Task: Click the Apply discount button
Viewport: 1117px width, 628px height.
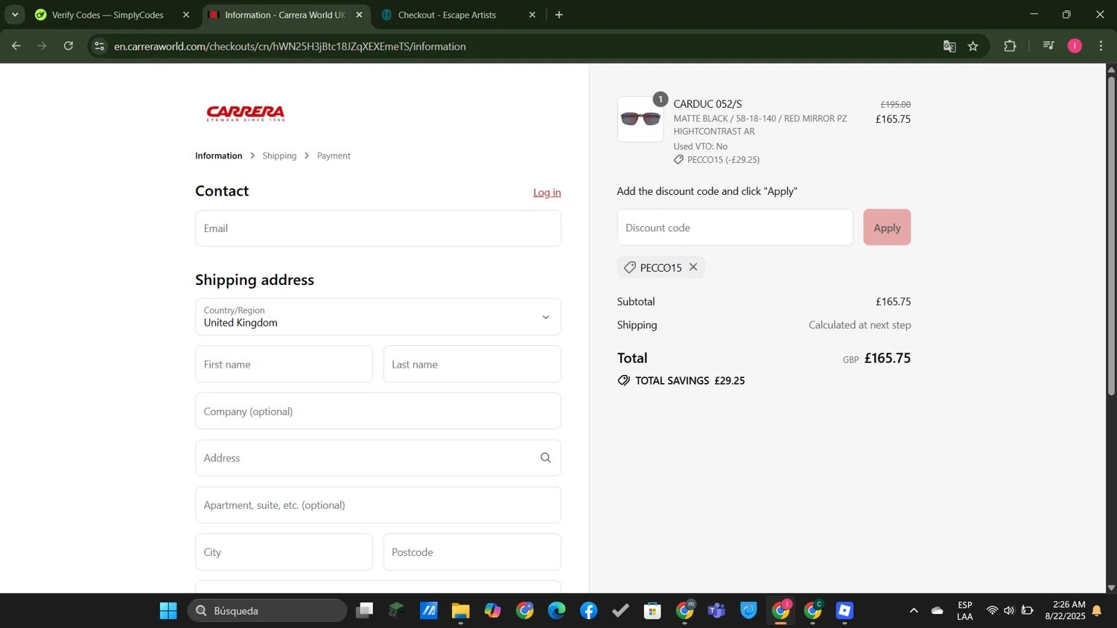Action: [887, 228]
